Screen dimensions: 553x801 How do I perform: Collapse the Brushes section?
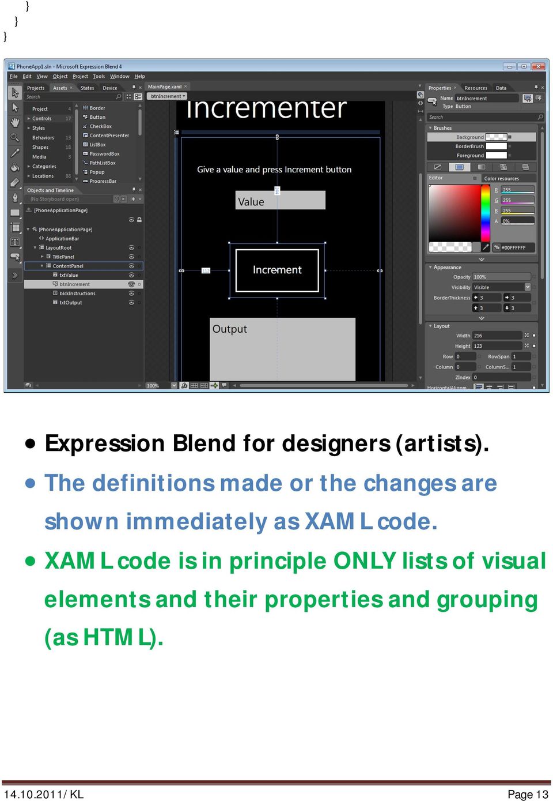(x=430, y=128)
